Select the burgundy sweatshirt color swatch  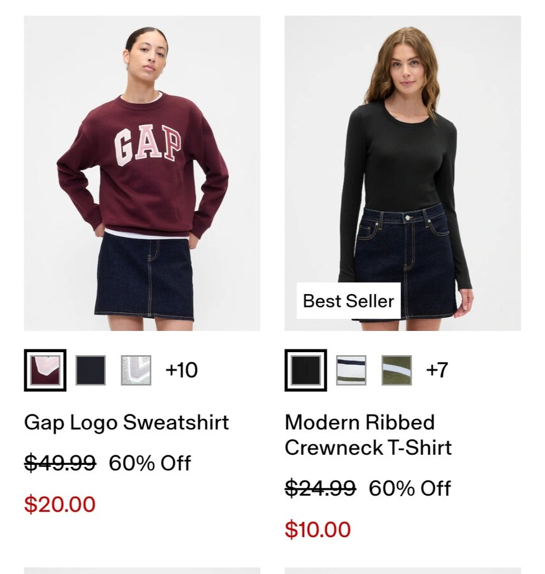tap(45, 370)
